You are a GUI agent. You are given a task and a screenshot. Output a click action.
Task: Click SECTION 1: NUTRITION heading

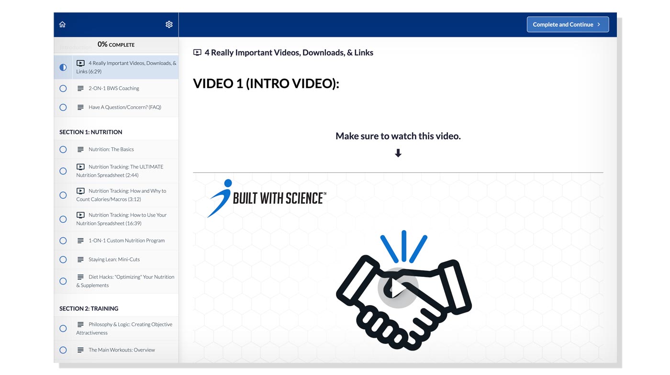click(x=90, y=132)
